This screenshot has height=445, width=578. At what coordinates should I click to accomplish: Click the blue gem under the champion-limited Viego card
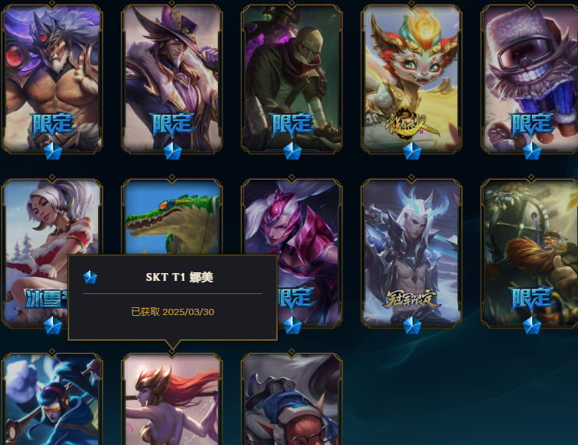[412, 325]
